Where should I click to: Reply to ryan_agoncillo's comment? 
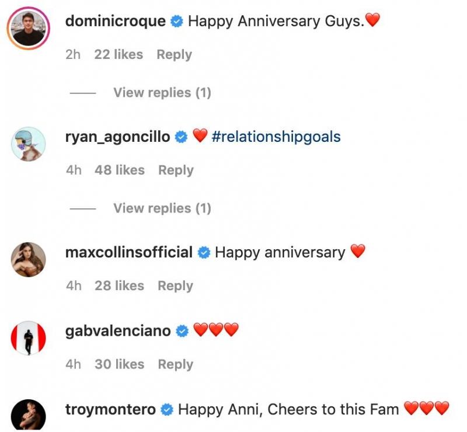click(176, 170)
